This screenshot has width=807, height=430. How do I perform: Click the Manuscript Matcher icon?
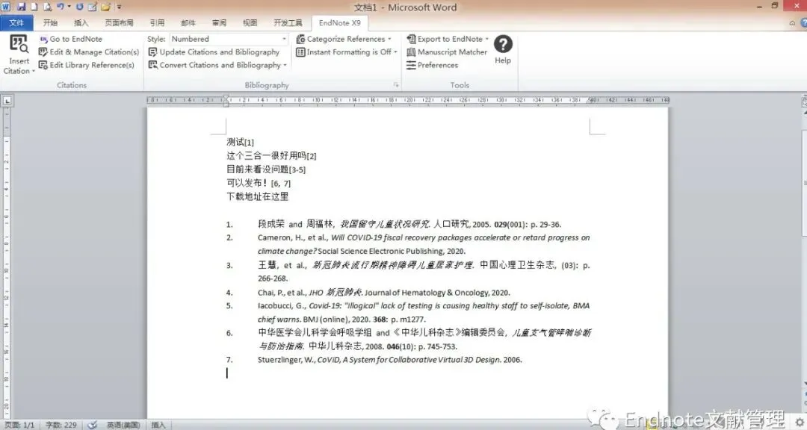tap(411, 52)
